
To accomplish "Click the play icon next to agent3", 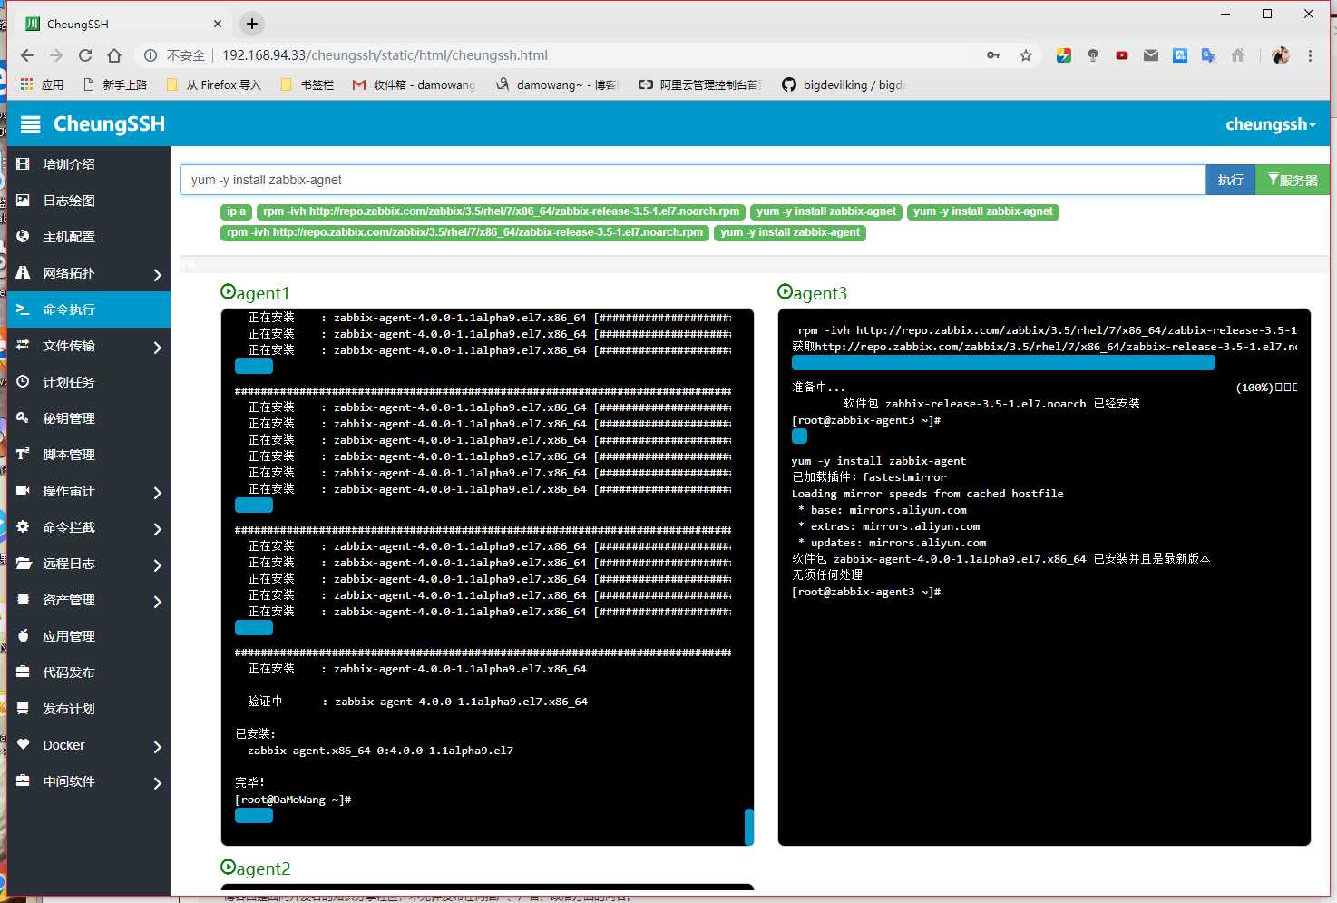I will (785, 291).
